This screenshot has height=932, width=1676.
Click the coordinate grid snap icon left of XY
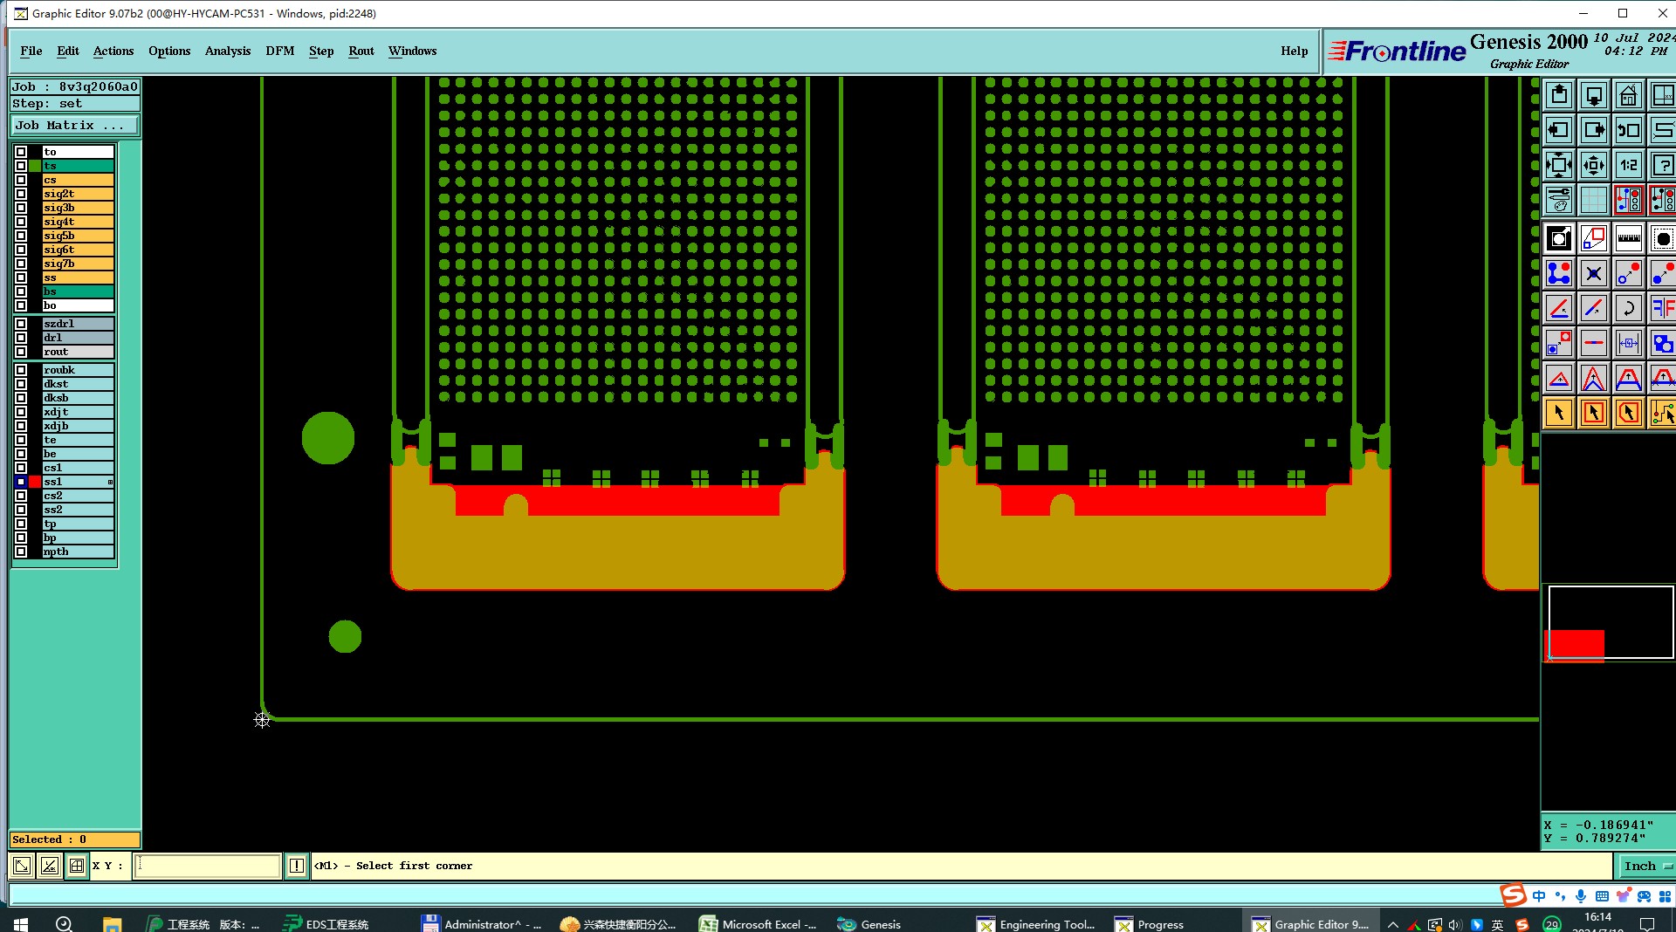pos(77,866)
